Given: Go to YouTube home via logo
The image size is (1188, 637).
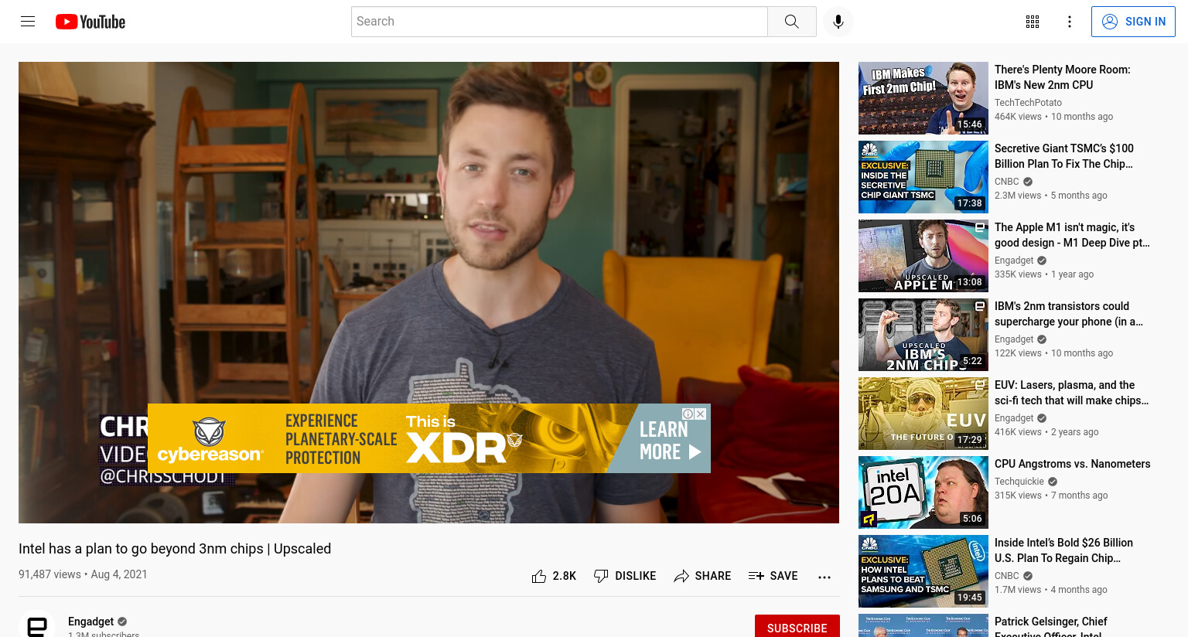Looking at the screenshot, I should (x=90, y=22).
